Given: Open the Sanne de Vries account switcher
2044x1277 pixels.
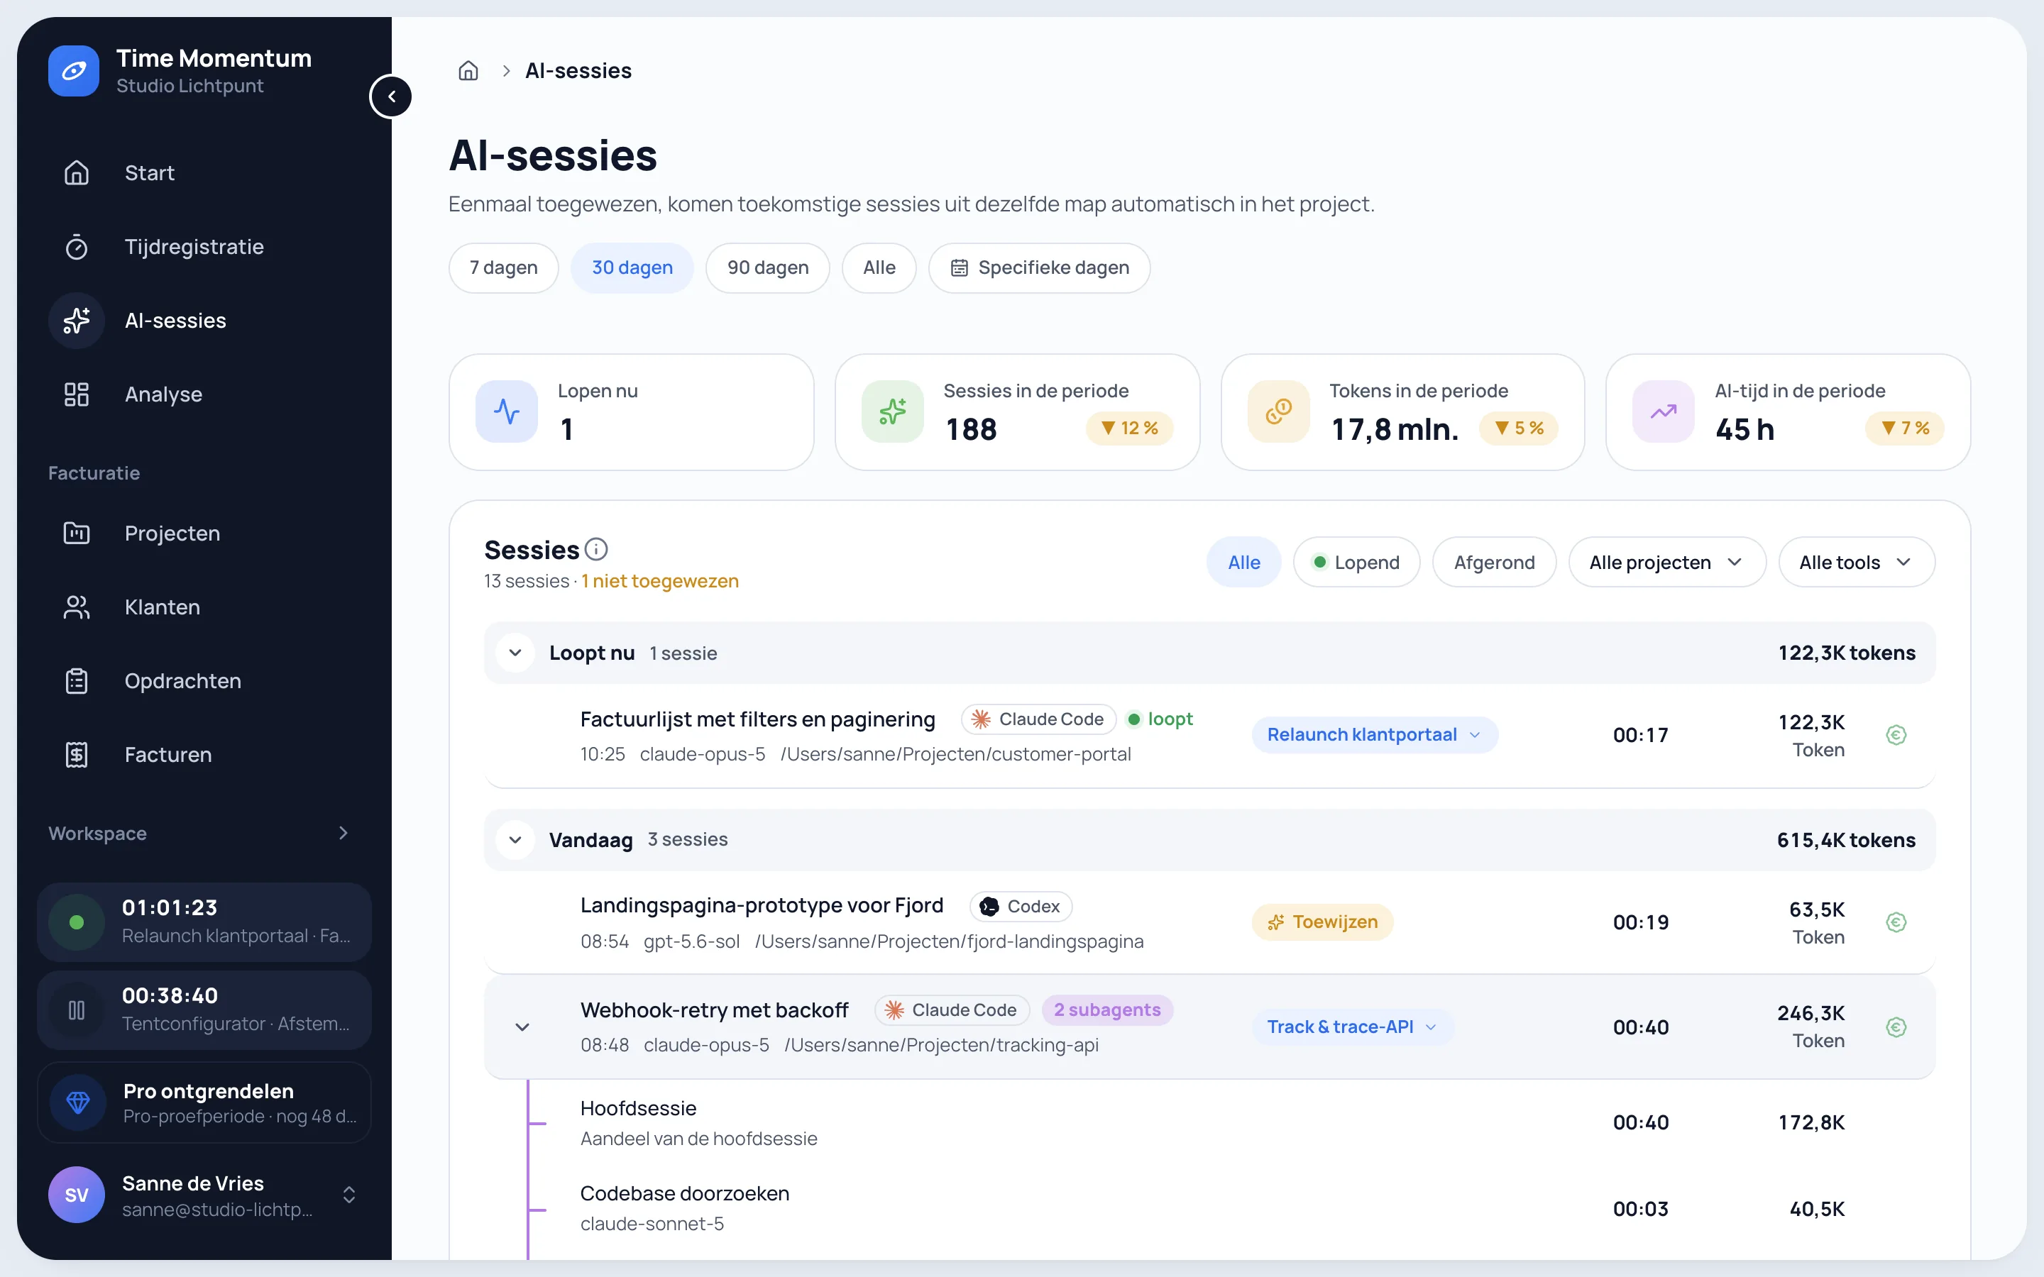Looking at the screenshot, I should [x=349, y=1194].
